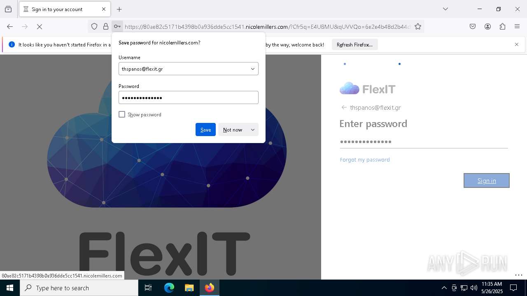The width and height of the screenshot is (527, 296).
Task: Open the tracking protection shield icon
Action: click(x=94, y=26)
